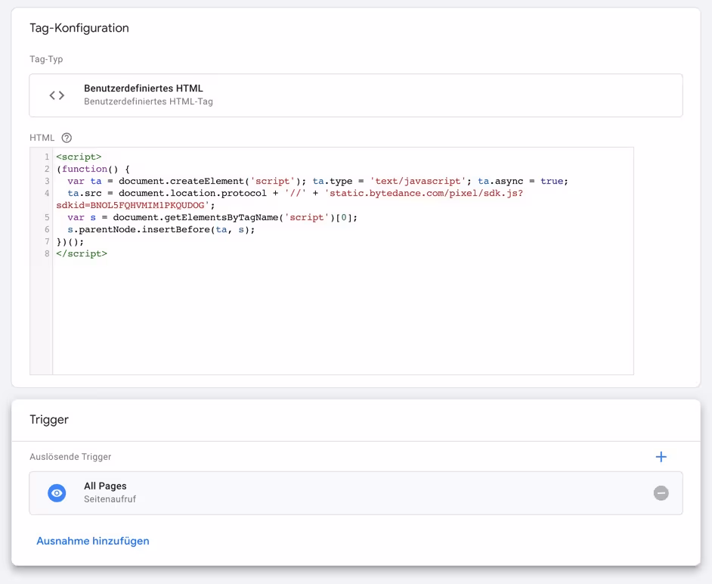Click the Ausnahme hinzufügen link
The height and width of the screenshot is (584, 712).
point(93,541)
